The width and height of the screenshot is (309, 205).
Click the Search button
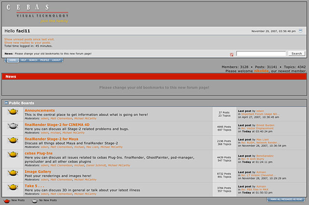[296, 54]
